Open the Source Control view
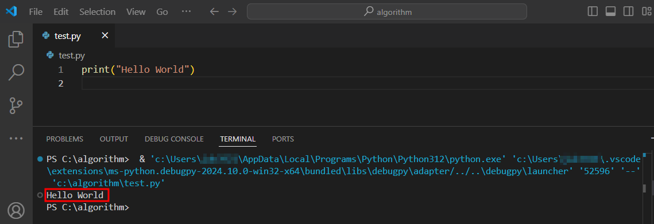Screen dimensions: 654x224 click(x=16, y=105)
